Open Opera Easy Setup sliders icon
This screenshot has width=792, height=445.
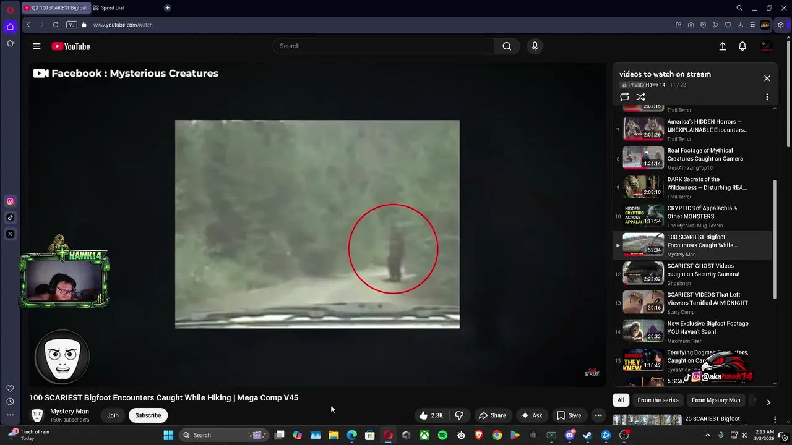(x=752, y=25)
